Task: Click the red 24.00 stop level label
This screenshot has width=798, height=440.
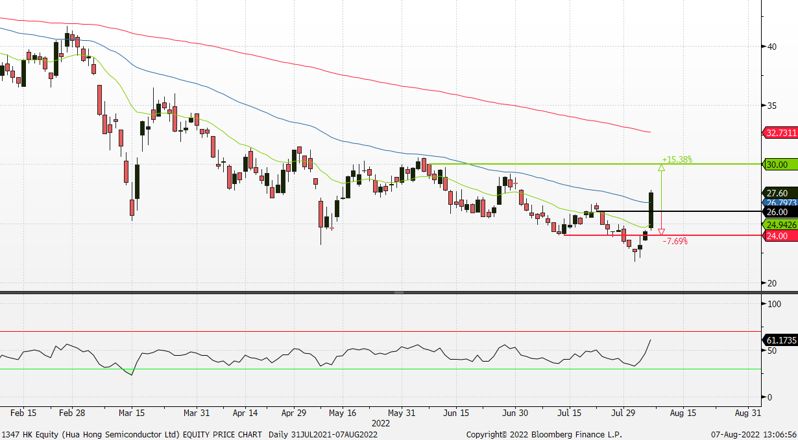Action: click(780, 236)
